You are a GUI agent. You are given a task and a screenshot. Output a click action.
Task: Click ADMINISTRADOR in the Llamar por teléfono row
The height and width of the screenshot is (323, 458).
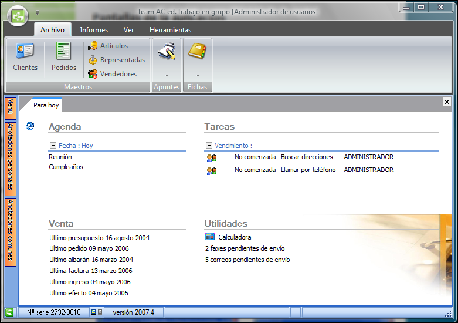coord(369,170)
